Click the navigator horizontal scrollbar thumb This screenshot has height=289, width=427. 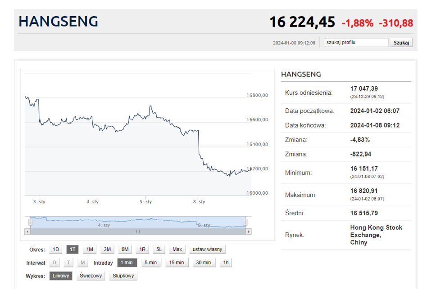pos(138,231)
